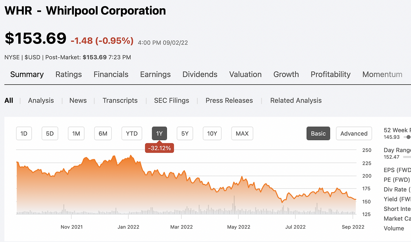Viewport: 411px width, 242px height.
Task: Show Press Releases filter
Action: pyautogui.click(x=229, y=101)
